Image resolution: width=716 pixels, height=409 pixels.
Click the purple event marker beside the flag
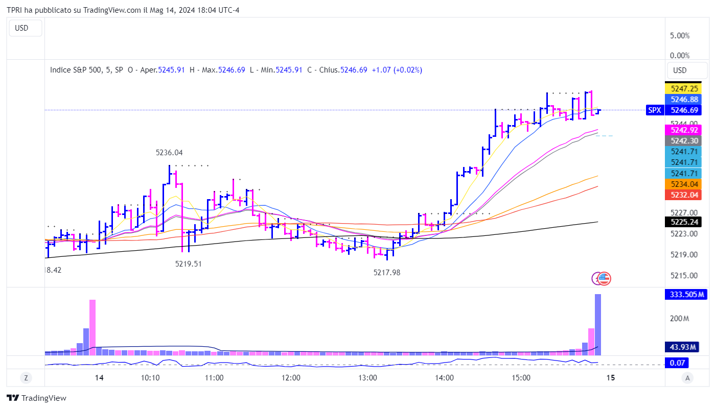click(596, 278)
